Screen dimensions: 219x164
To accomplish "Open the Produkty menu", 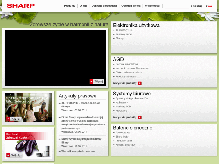I will (70, 6).
